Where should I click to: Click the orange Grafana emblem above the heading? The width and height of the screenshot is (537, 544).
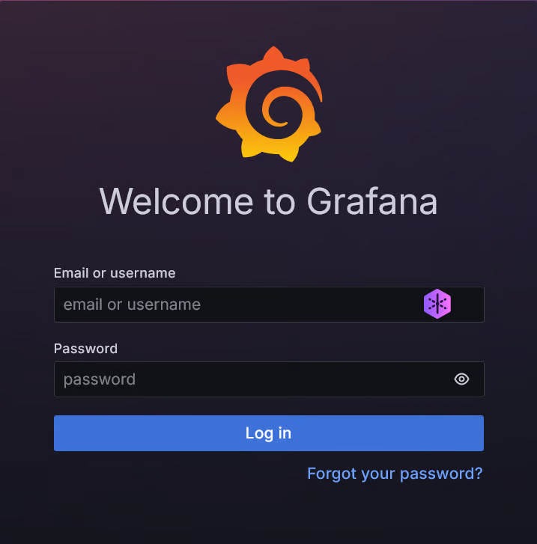pos(269,104)
